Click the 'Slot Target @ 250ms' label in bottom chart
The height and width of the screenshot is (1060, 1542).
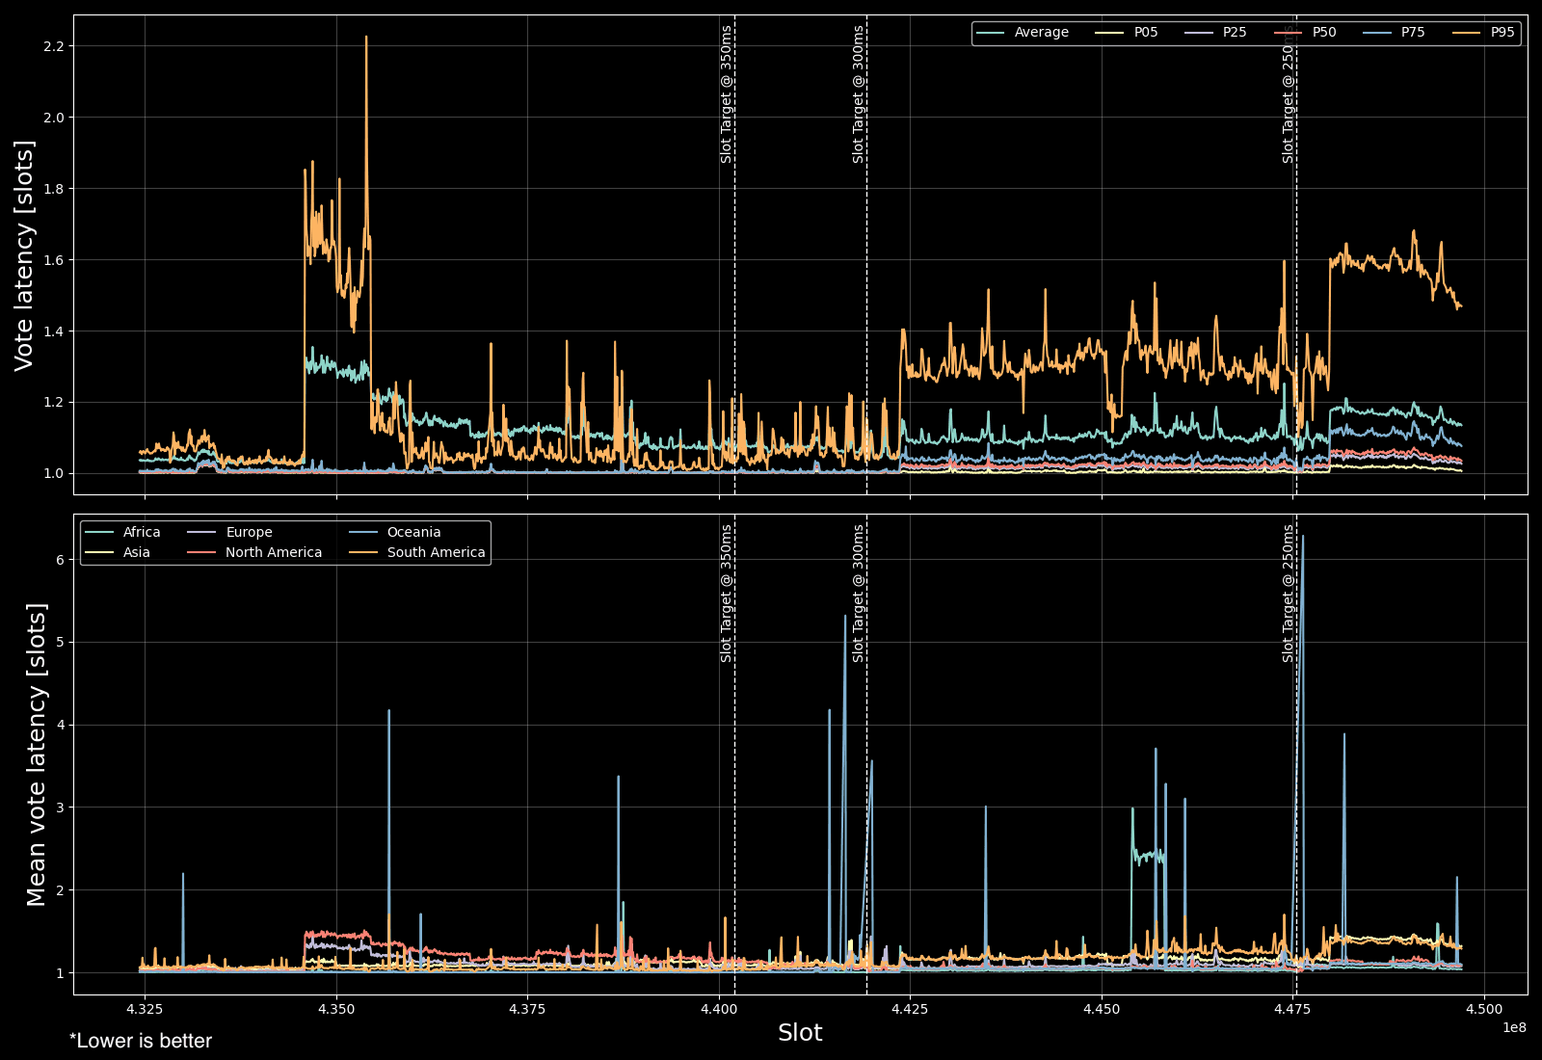click(1289, 593)
